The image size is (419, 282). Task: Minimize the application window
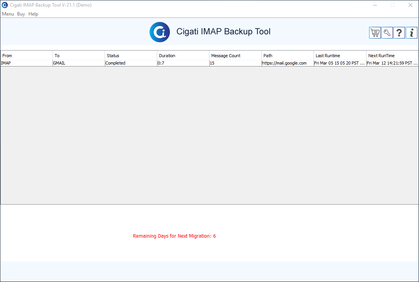point(375,5)
